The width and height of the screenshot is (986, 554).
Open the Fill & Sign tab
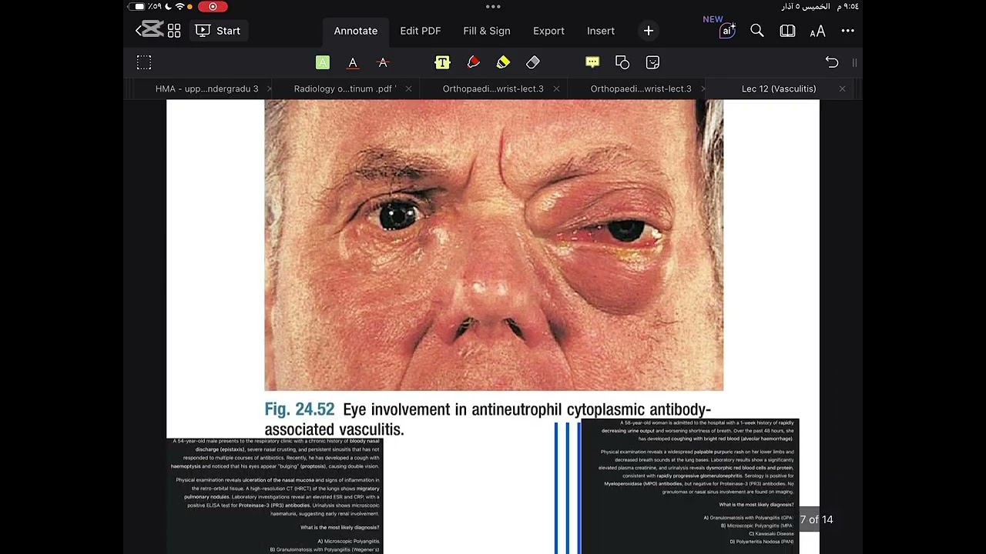click(x=487, y=31)
